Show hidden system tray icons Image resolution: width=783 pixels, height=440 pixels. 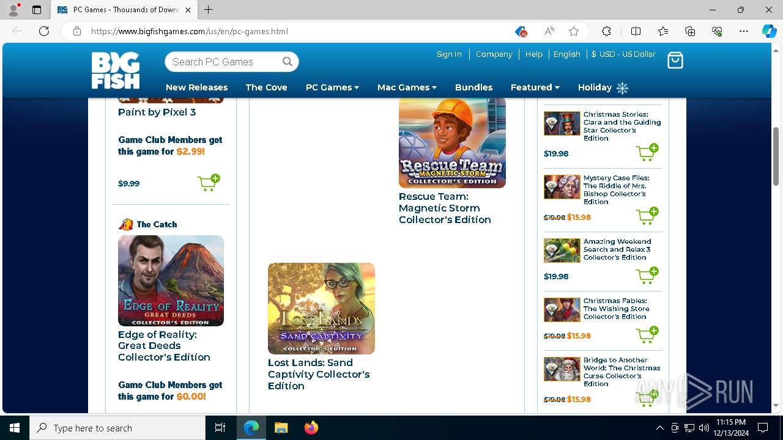pos(659,428)
